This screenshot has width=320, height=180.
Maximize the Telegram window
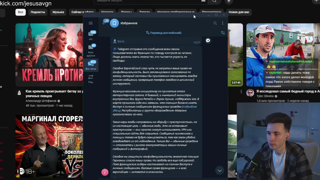[x=216, y=15]
